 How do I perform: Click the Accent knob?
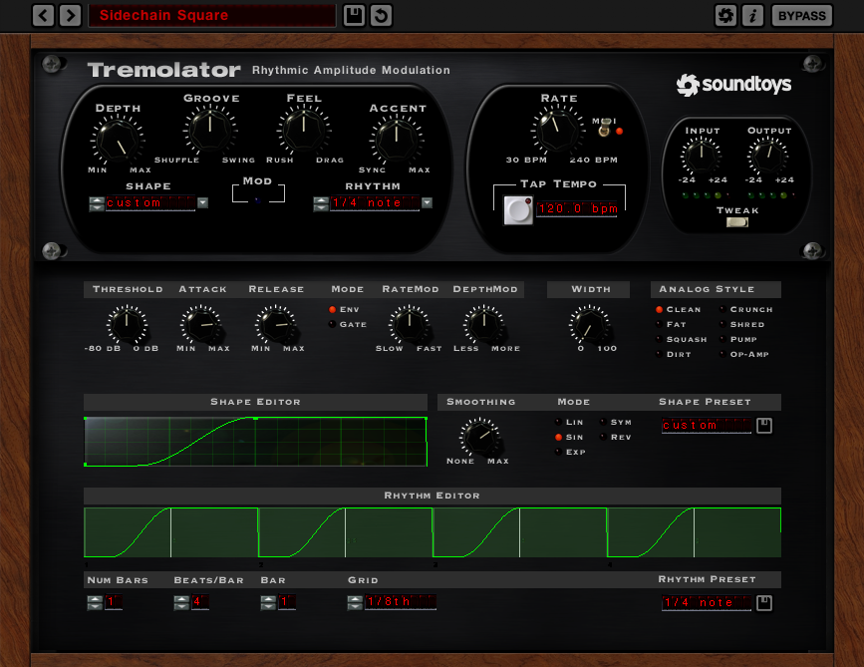397,140
